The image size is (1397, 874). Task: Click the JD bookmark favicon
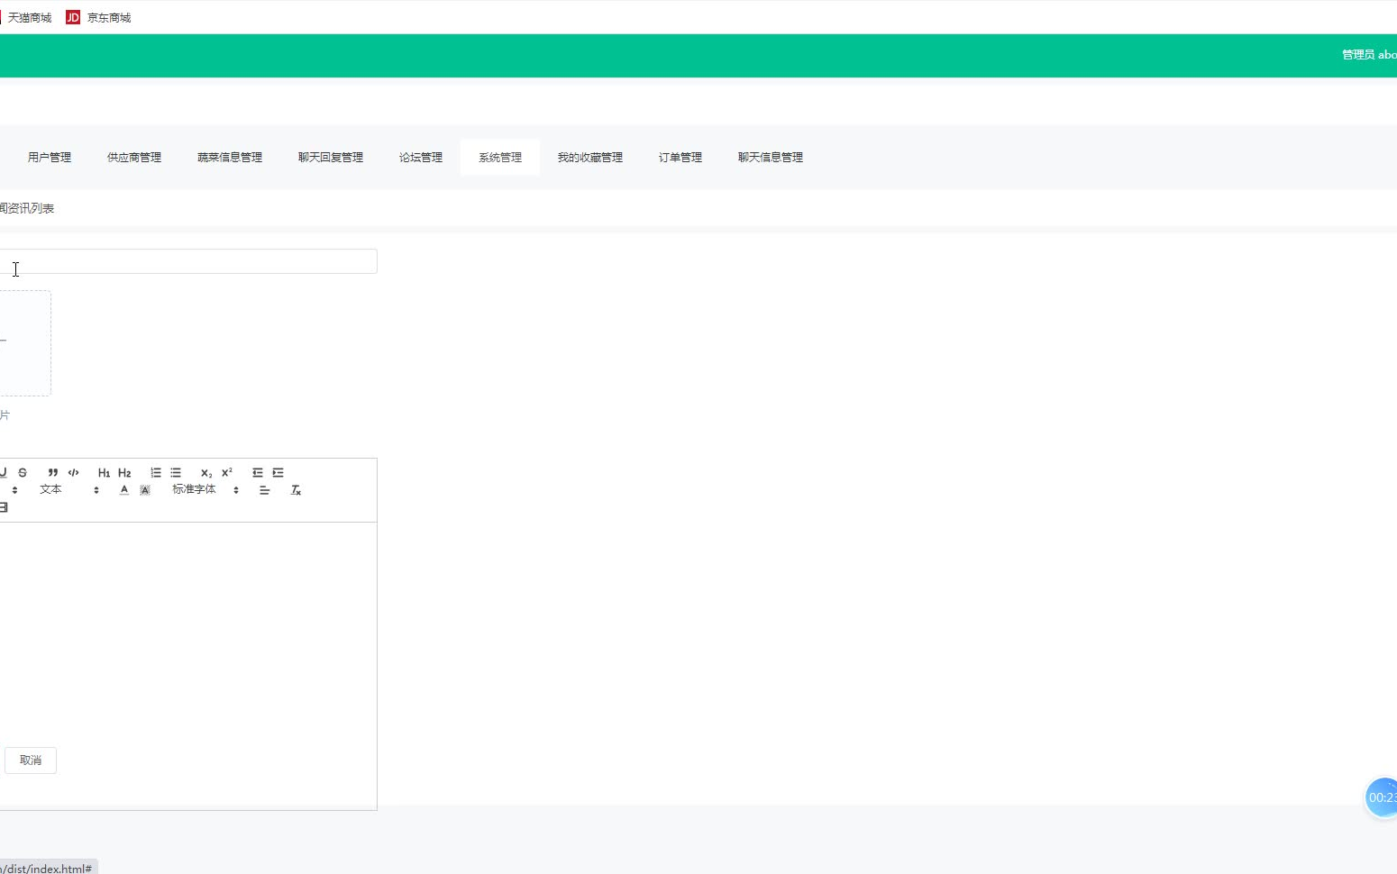(73, 18)
